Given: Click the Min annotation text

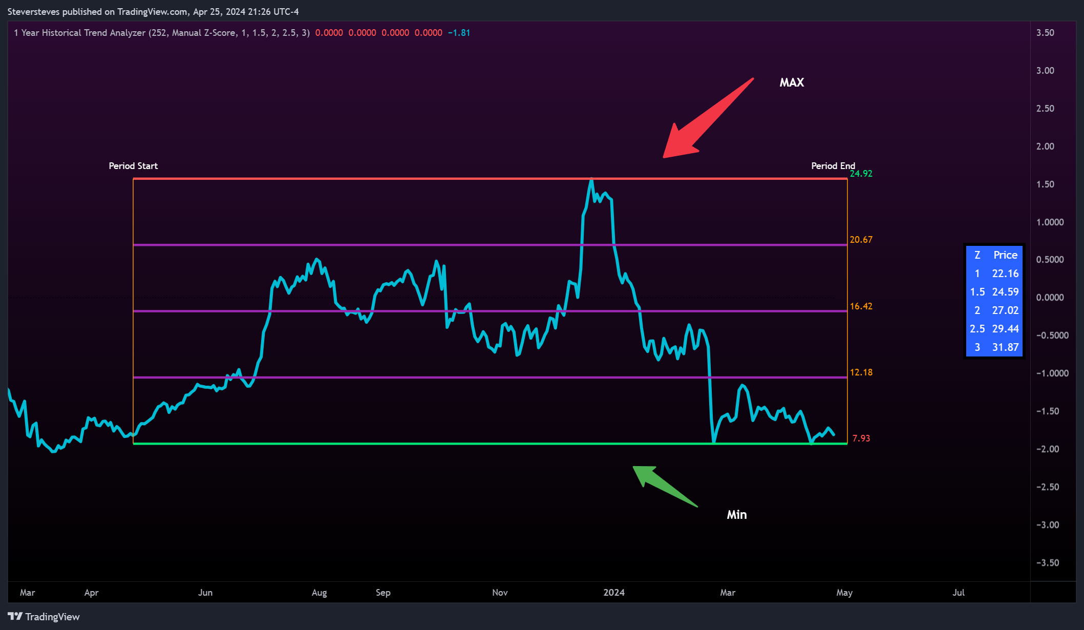Looking at the screenshot, I should (x=737, y=515).
